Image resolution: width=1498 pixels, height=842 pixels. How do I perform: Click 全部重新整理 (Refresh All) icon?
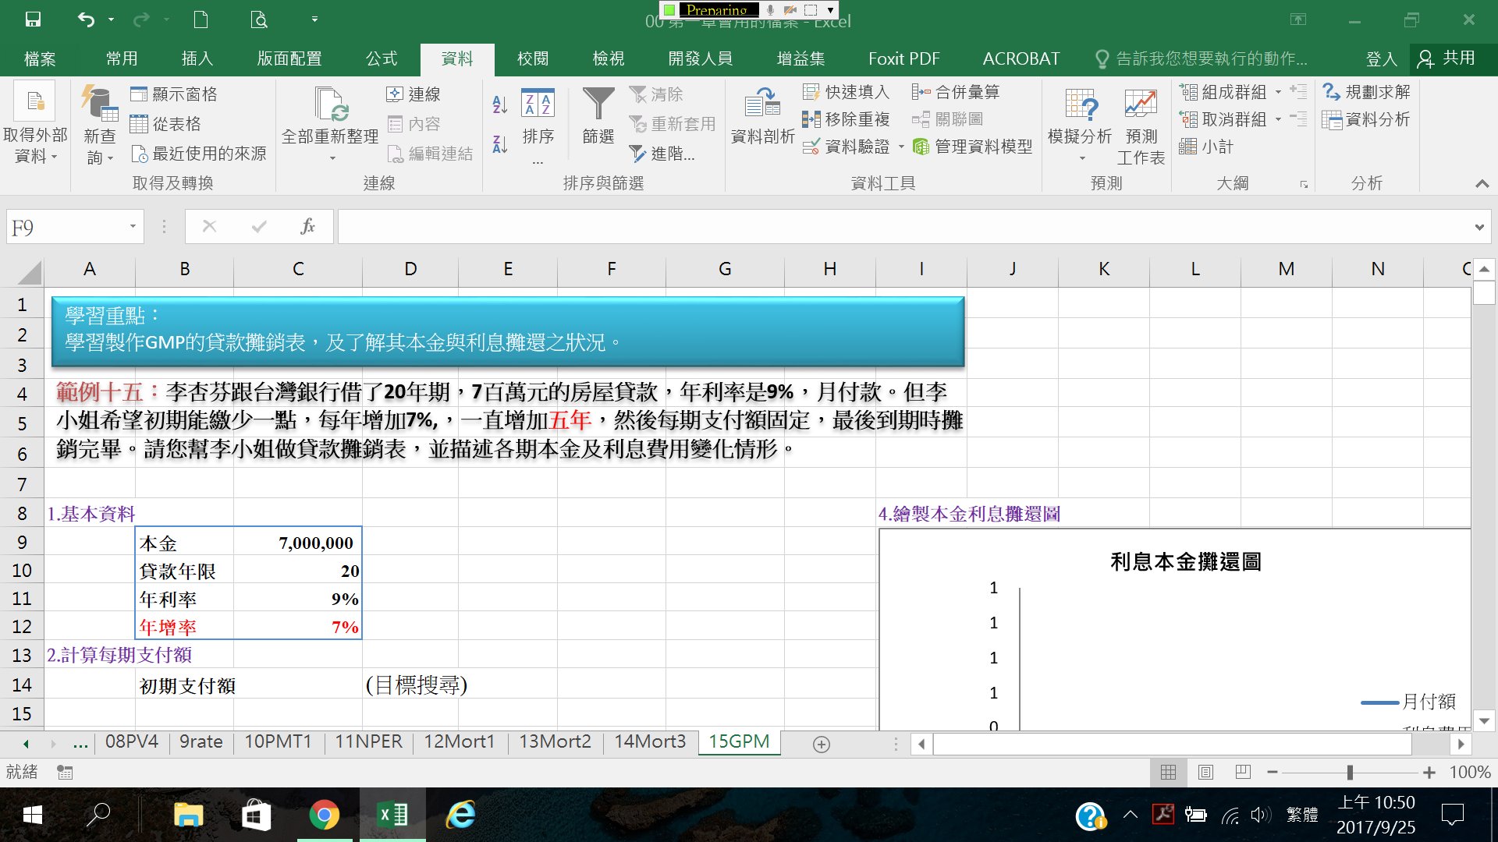[330, 104]
